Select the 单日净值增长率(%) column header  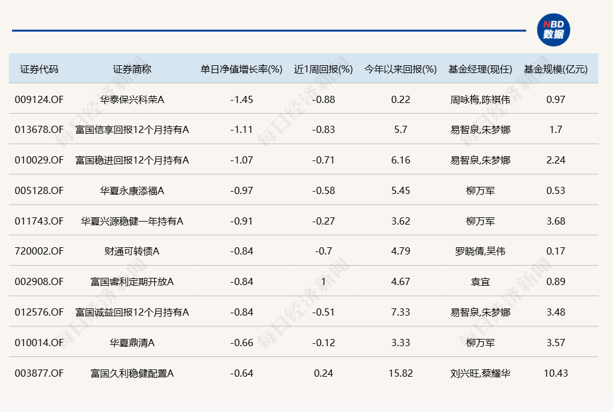pyautogui.click(x=241, y=69)
